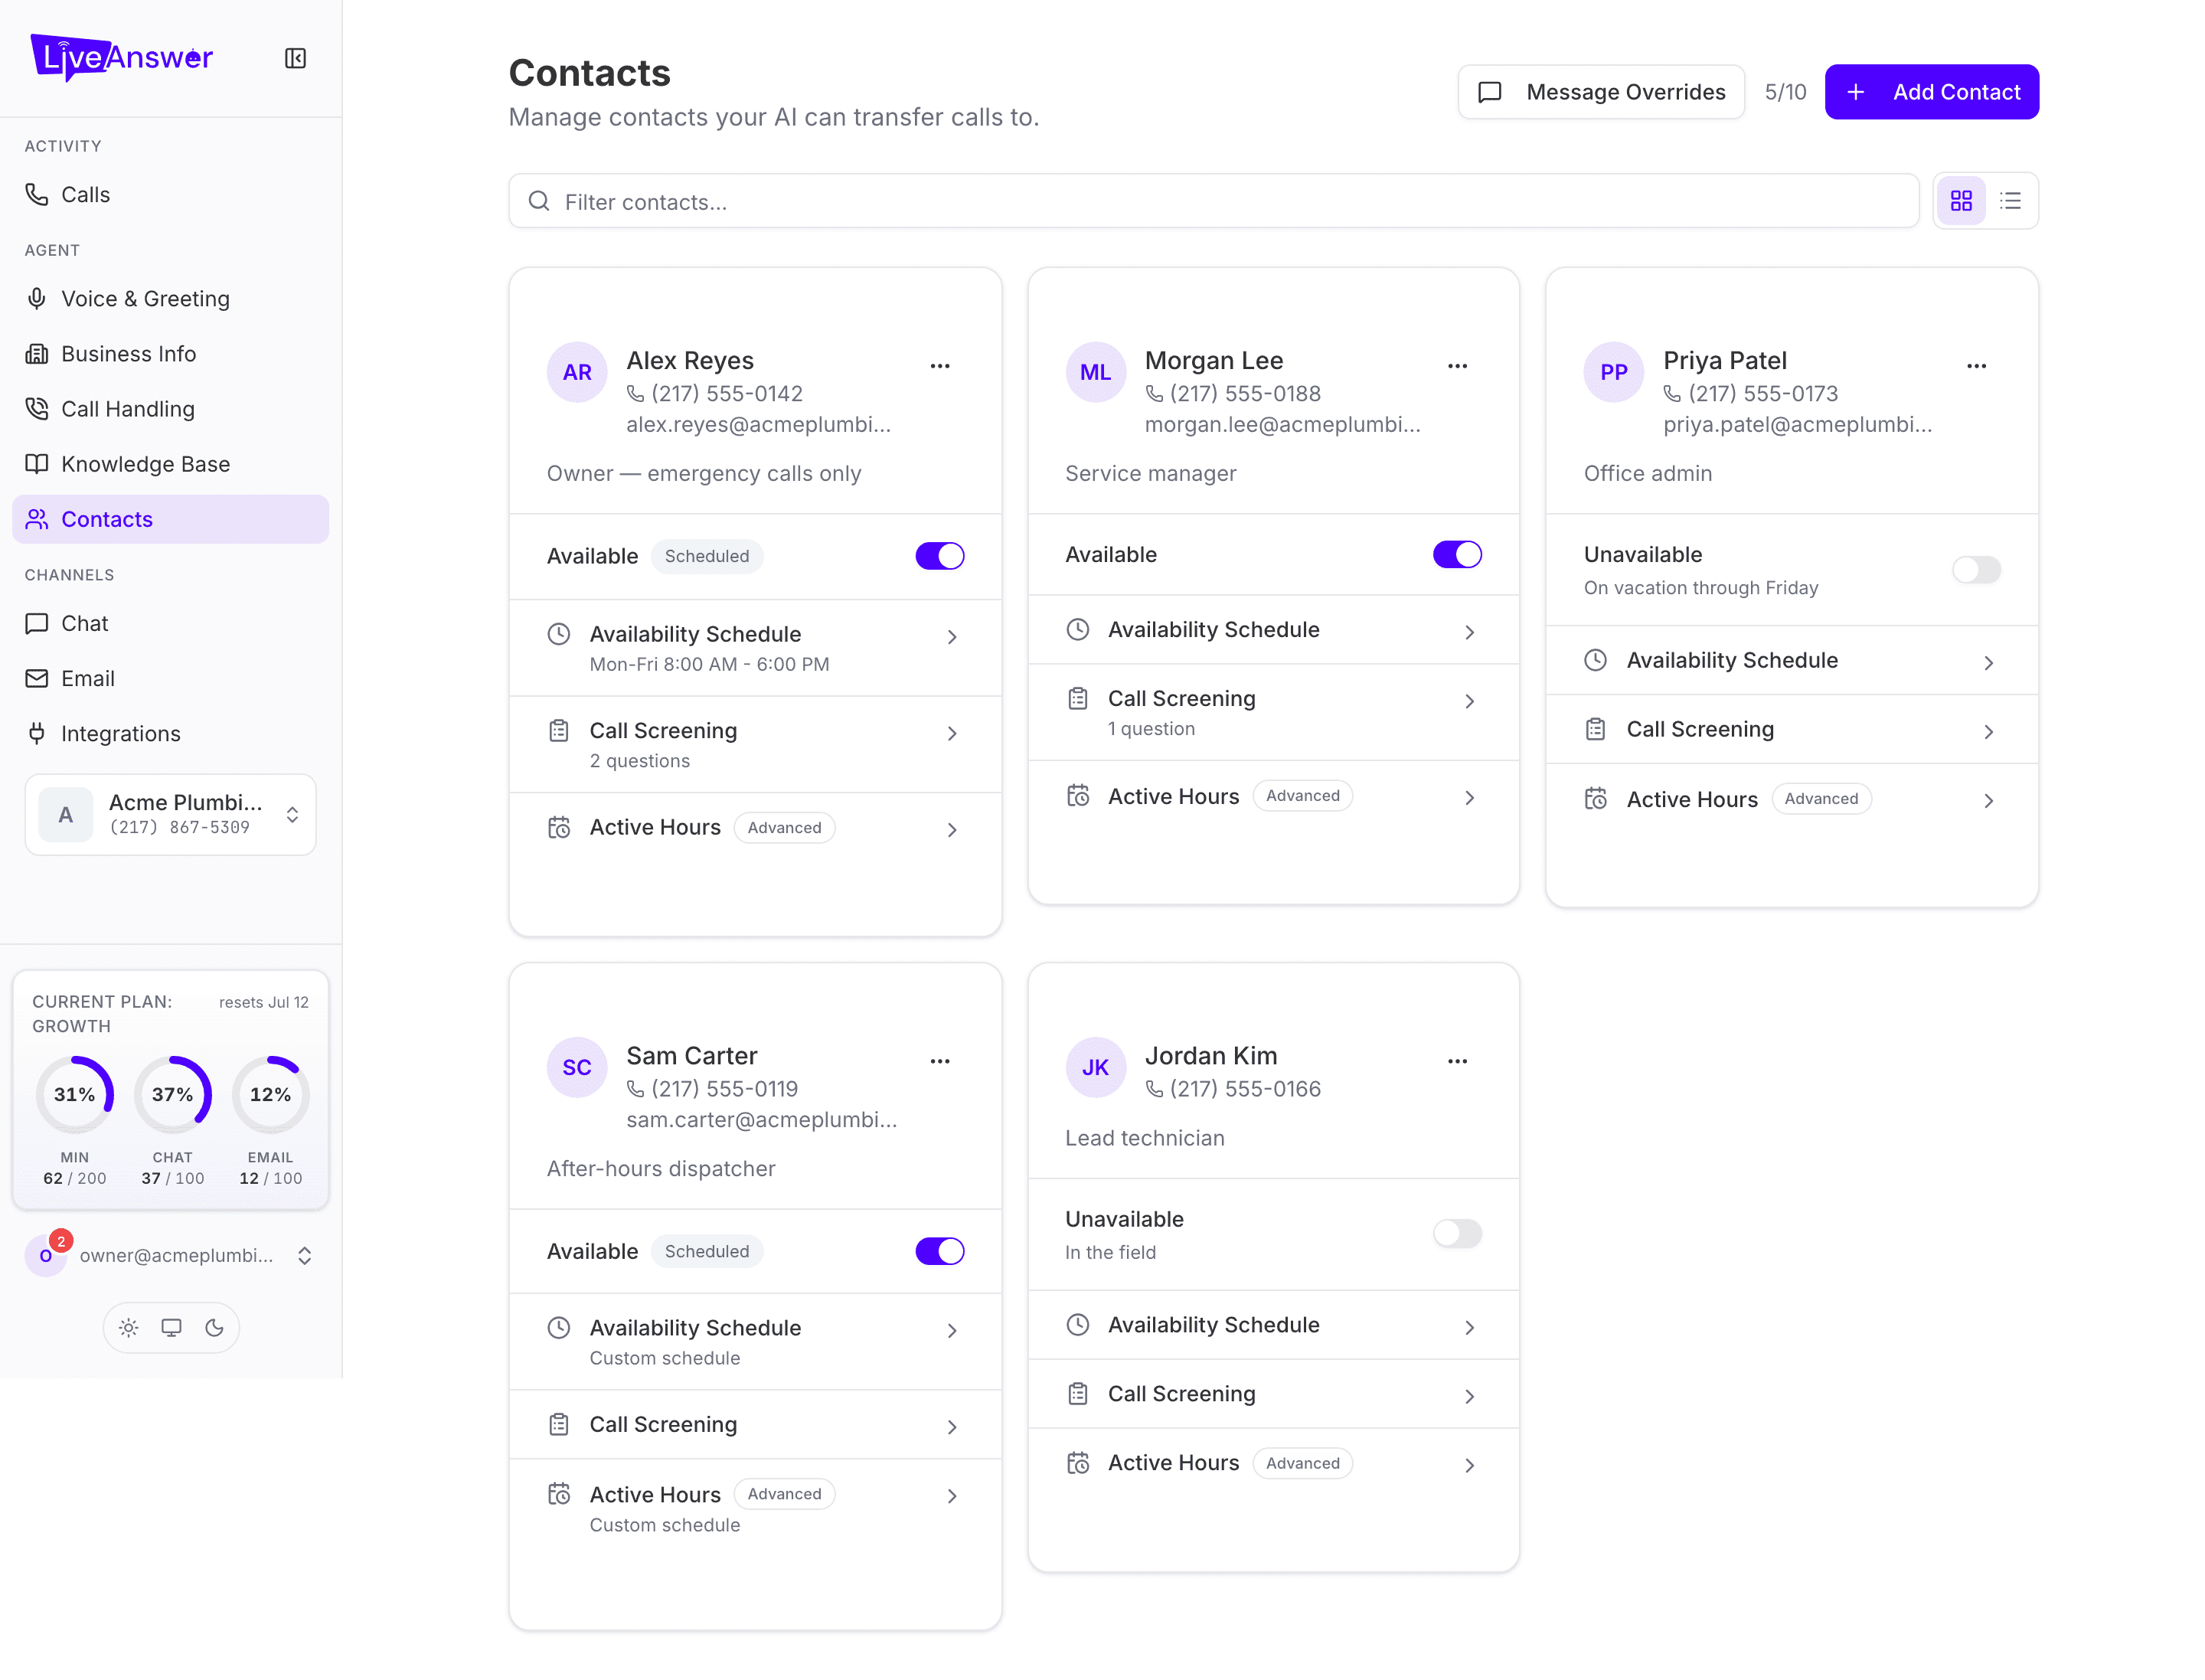This screenshot has width=2205, height=1680.
Task: Go to Business Info
Action: (170, 353)
